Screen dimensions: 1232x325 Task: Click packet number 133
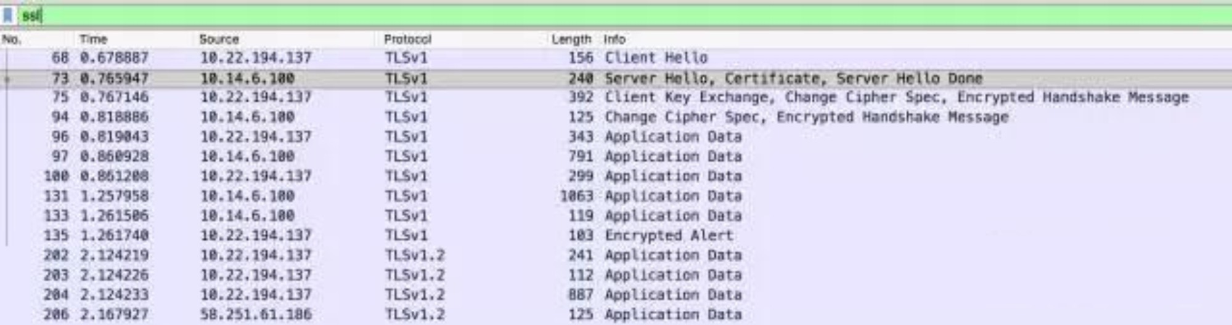point(55,215)
